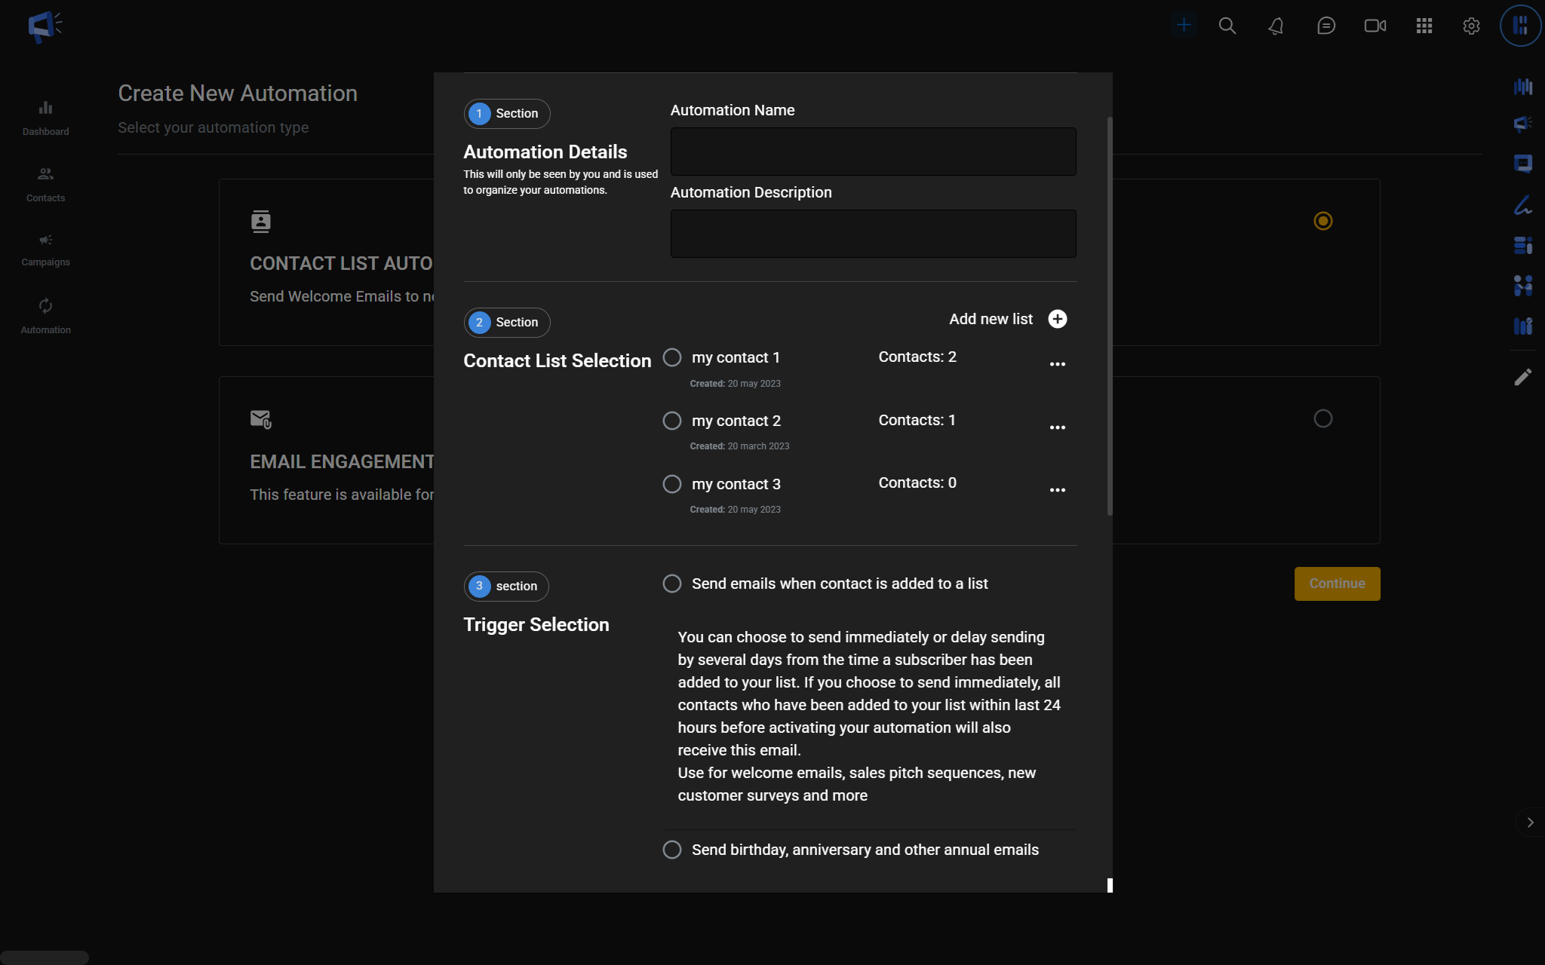Open the chat messages icon
Viewport: 1545px width, 965px height.
tap(1325, 26)
